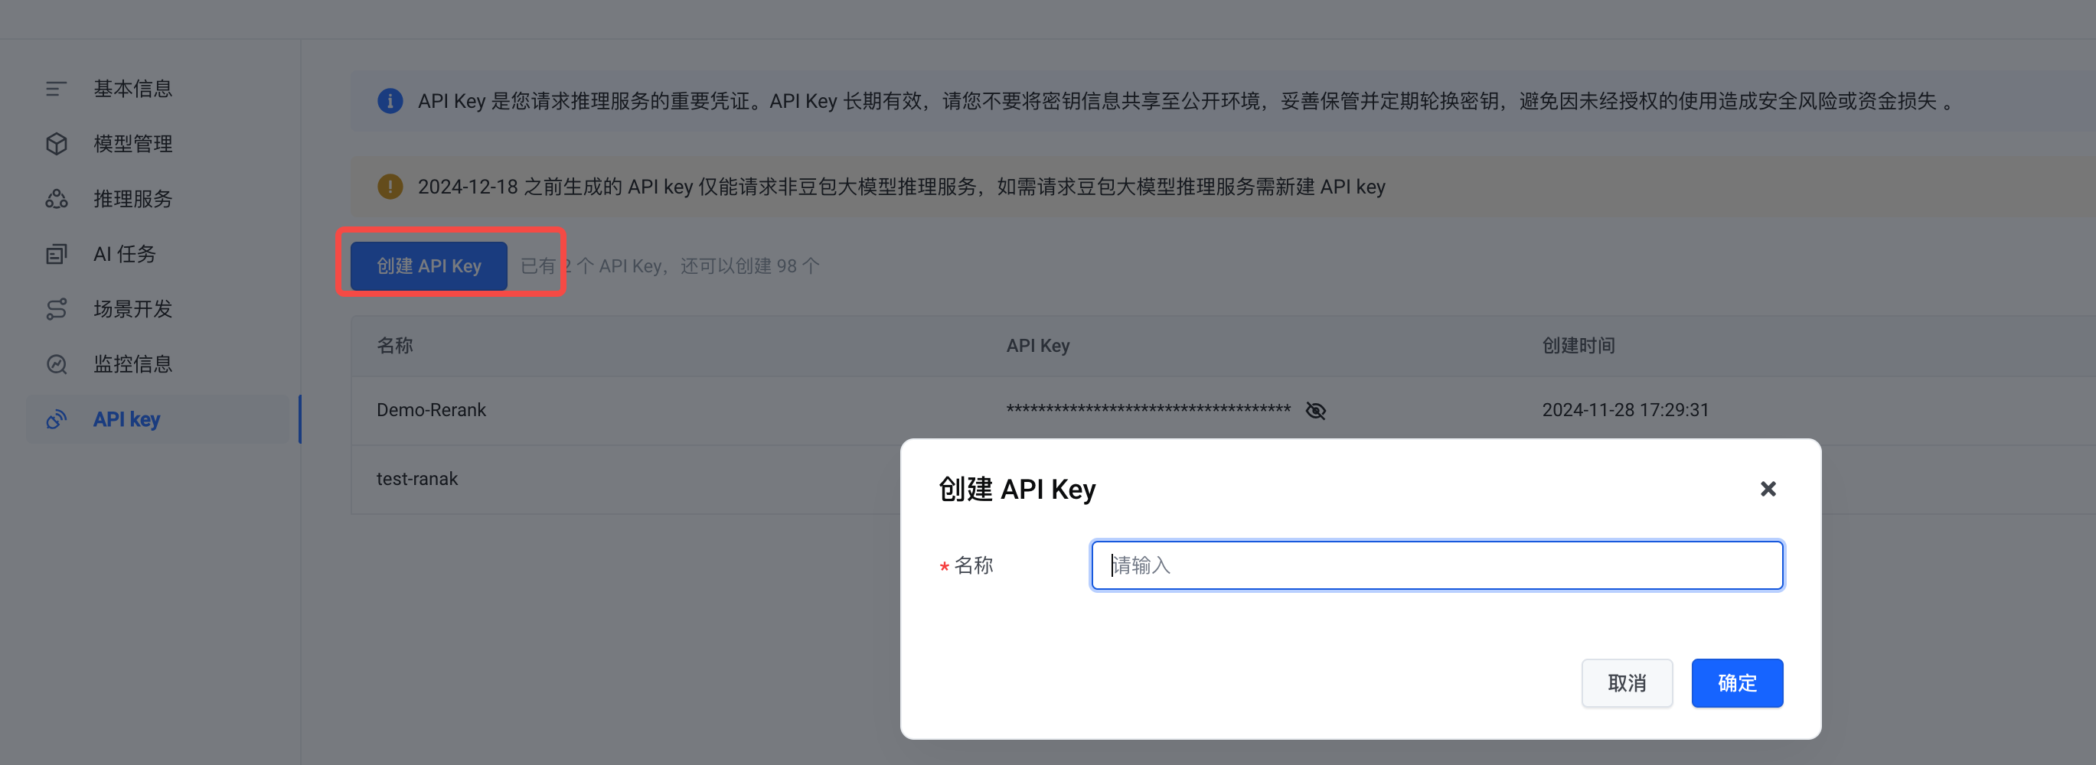
Task: Click the API key sidebar icon
Action: 56,419
